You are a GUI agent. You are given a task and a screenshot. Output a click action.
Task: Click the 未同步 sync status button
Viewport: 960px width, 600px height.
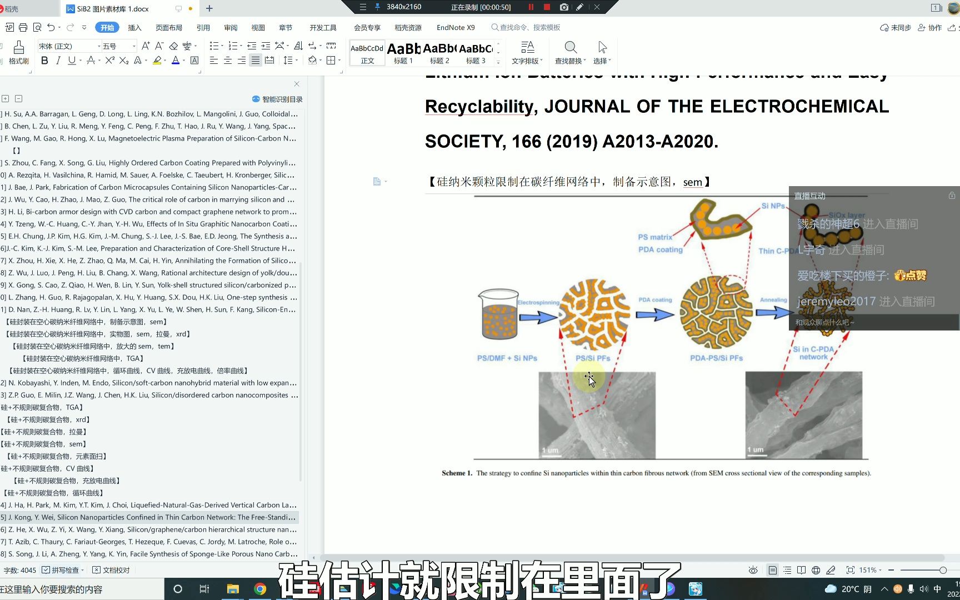[896, 27]
